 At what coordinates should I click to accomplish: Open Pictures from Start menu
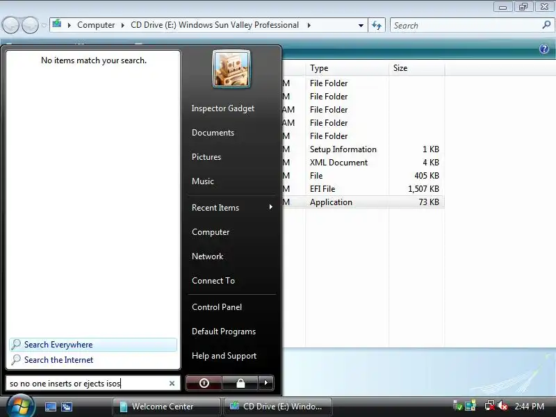point(206,157)
